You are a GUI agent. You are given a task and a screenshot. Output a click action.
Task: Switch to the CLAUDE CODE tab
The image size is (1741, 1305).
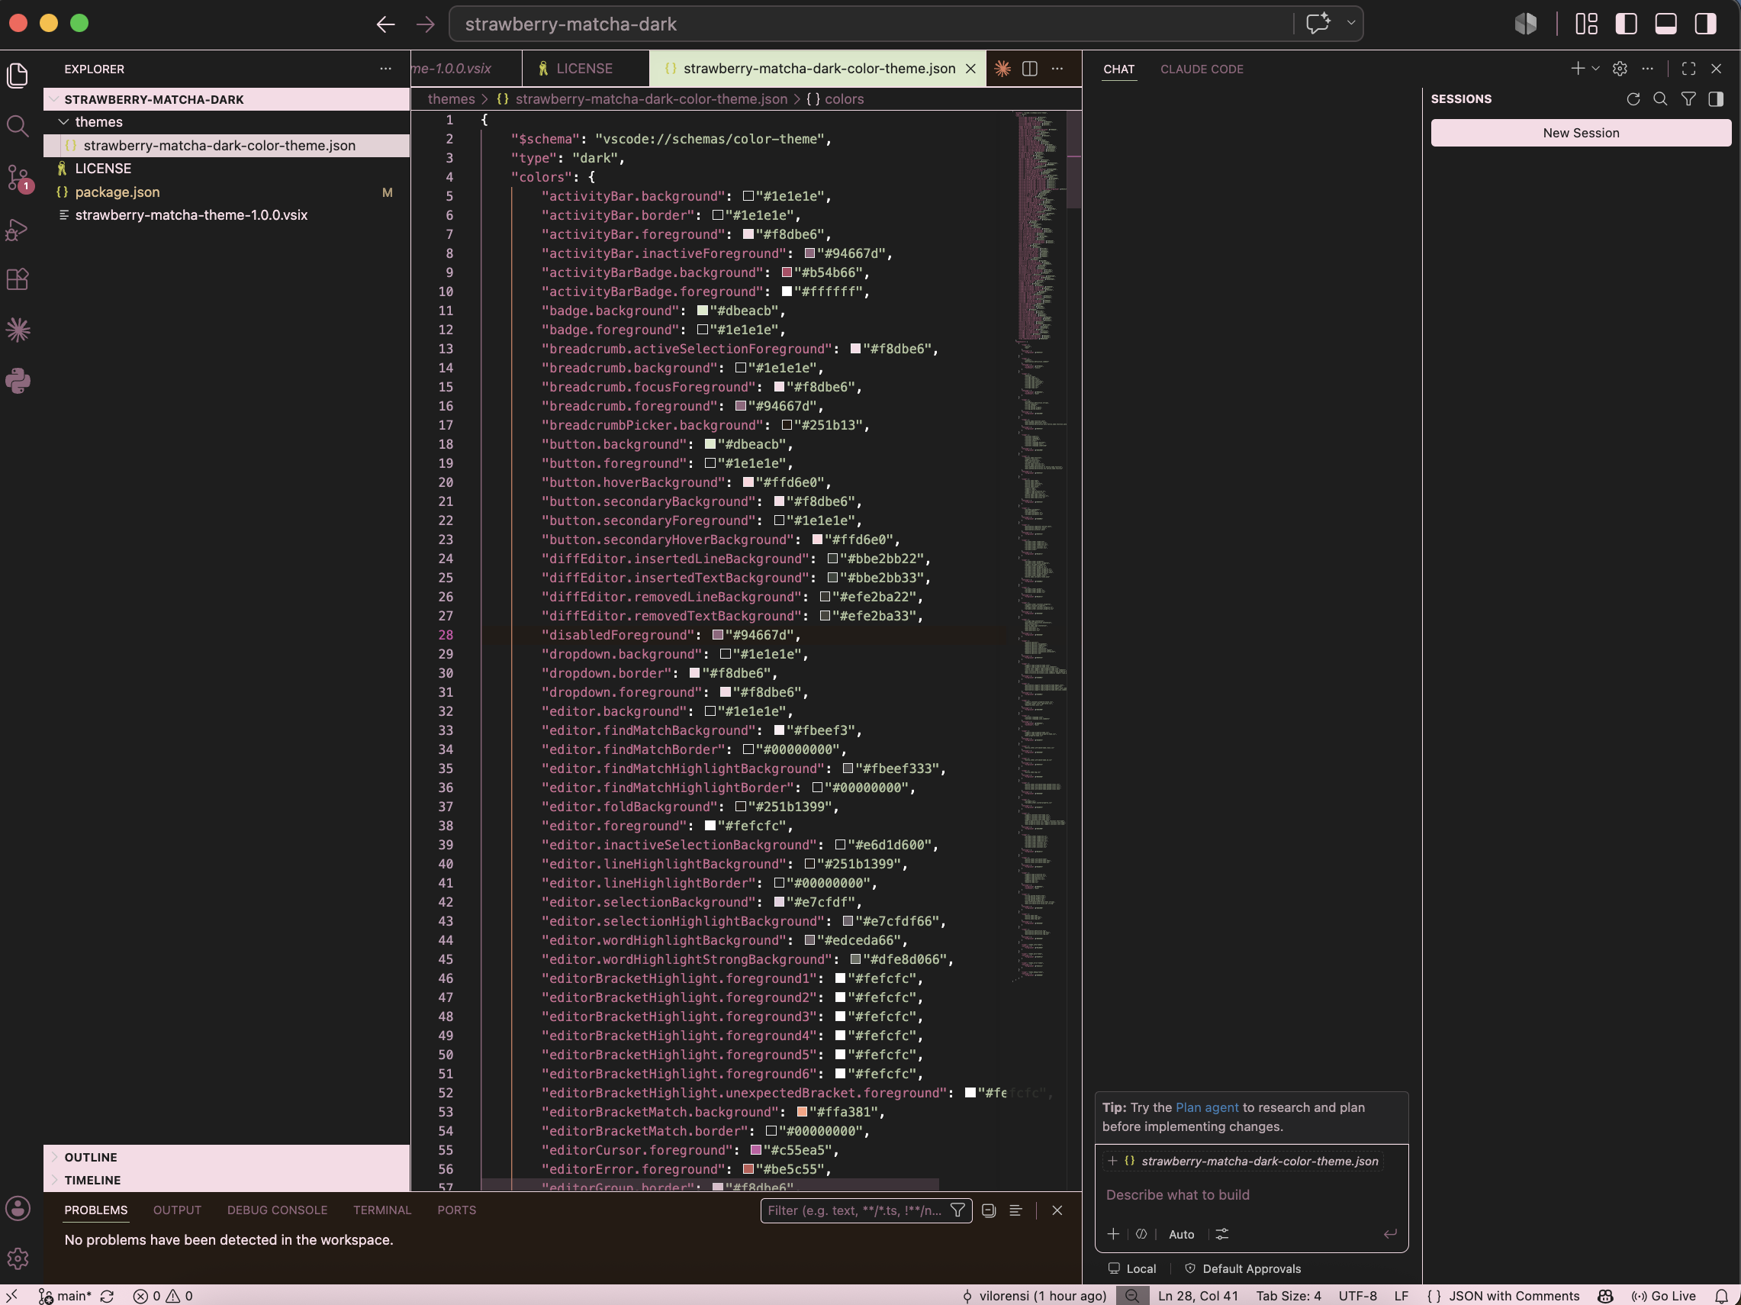[x=1201, y=69]
